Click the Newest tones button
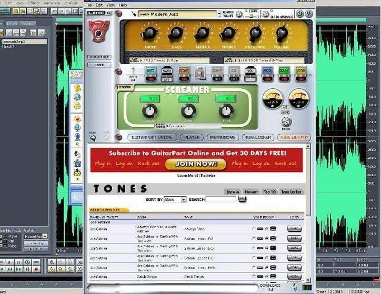Screen dimensions: 381x294 251,192
